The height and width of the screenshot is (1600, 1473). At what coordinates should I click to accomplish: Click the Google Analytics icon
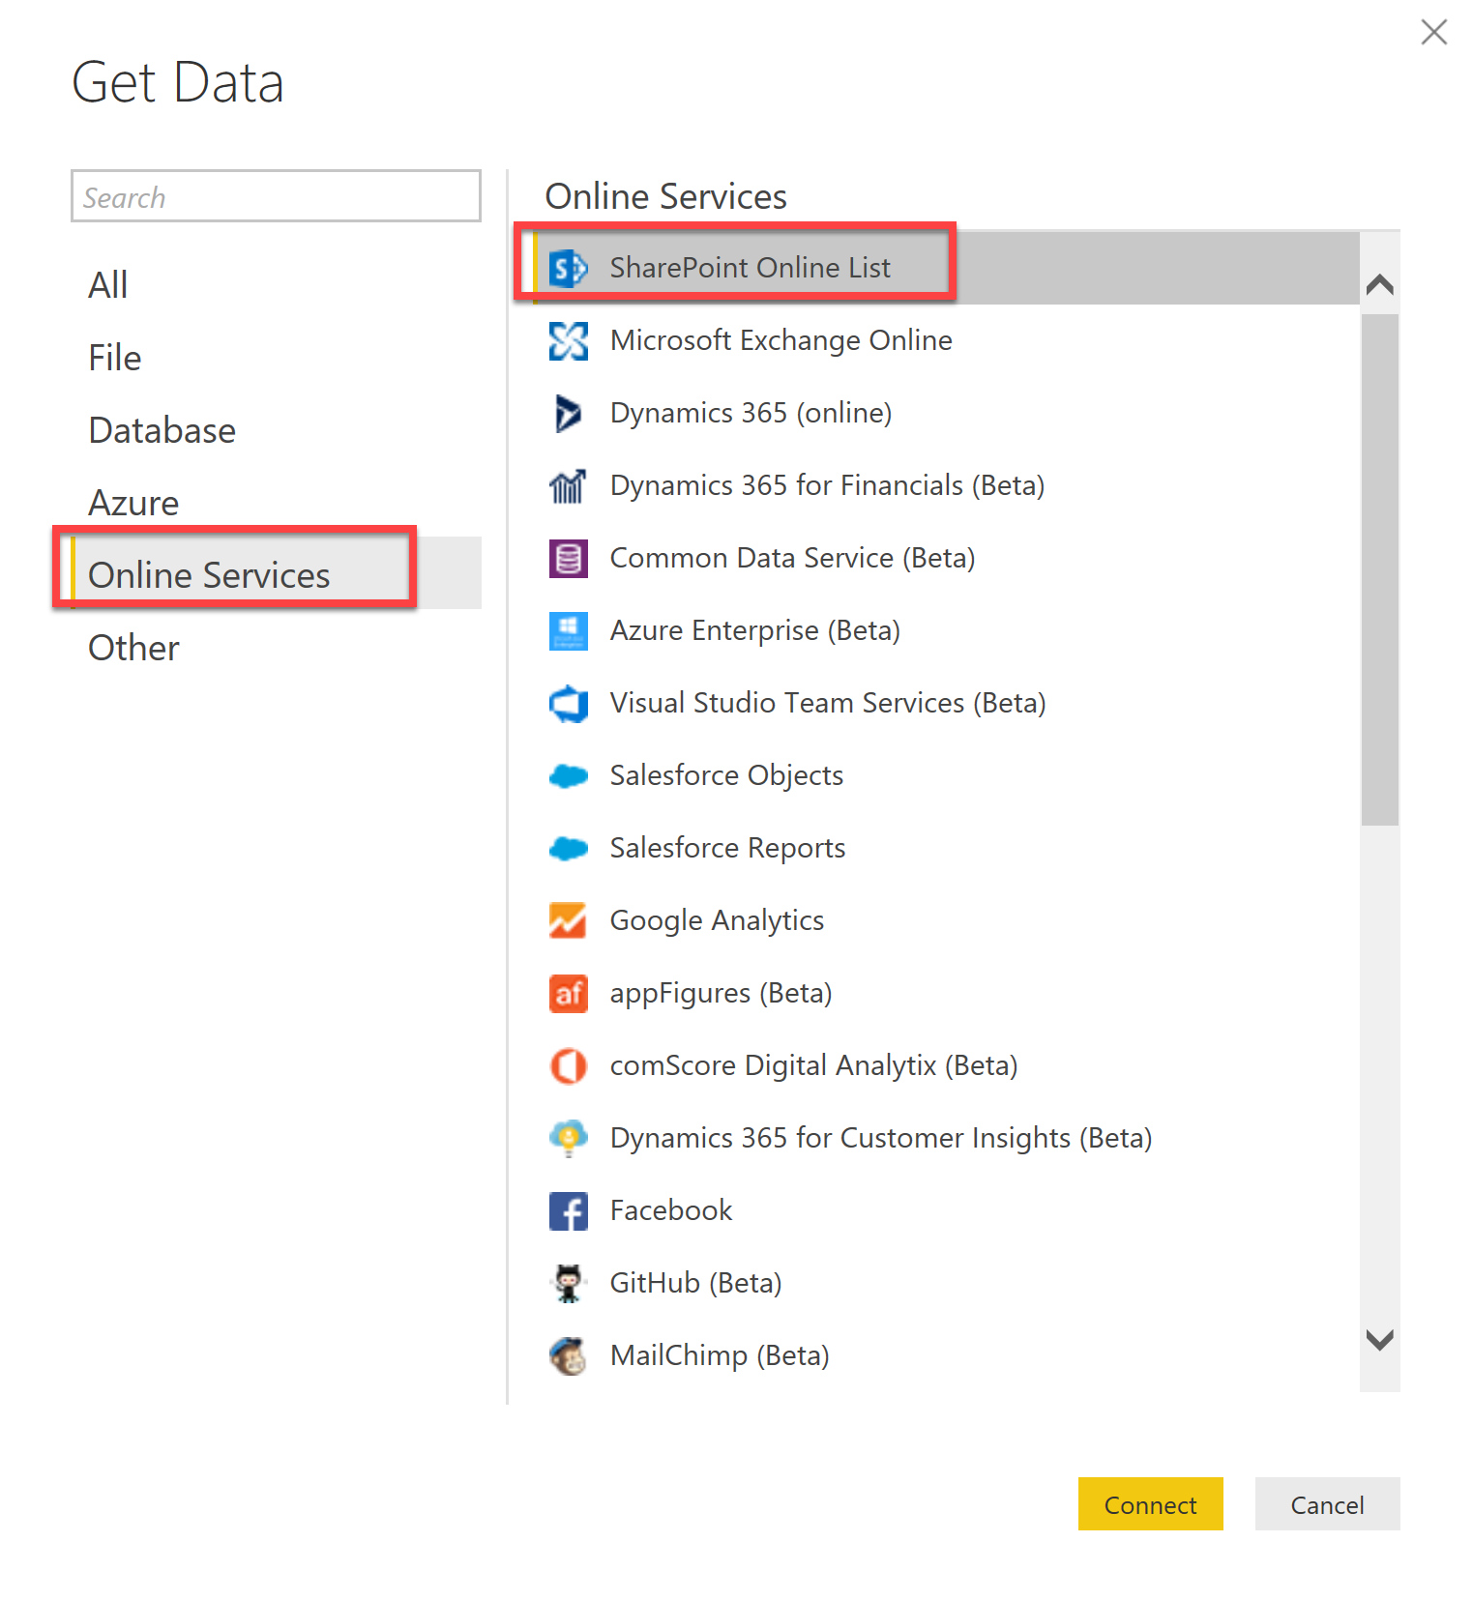568,920
